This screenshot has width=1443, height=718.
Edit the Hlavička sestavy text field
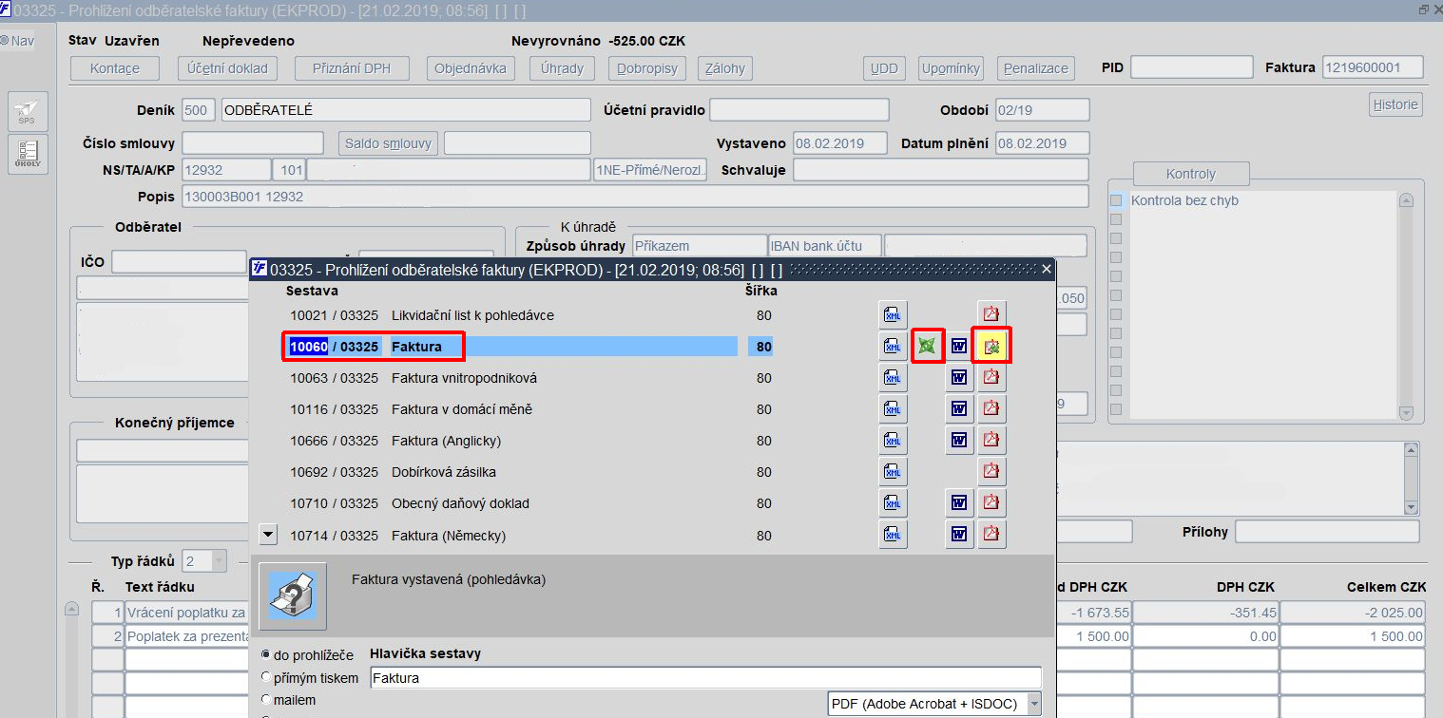click(705, 678)
